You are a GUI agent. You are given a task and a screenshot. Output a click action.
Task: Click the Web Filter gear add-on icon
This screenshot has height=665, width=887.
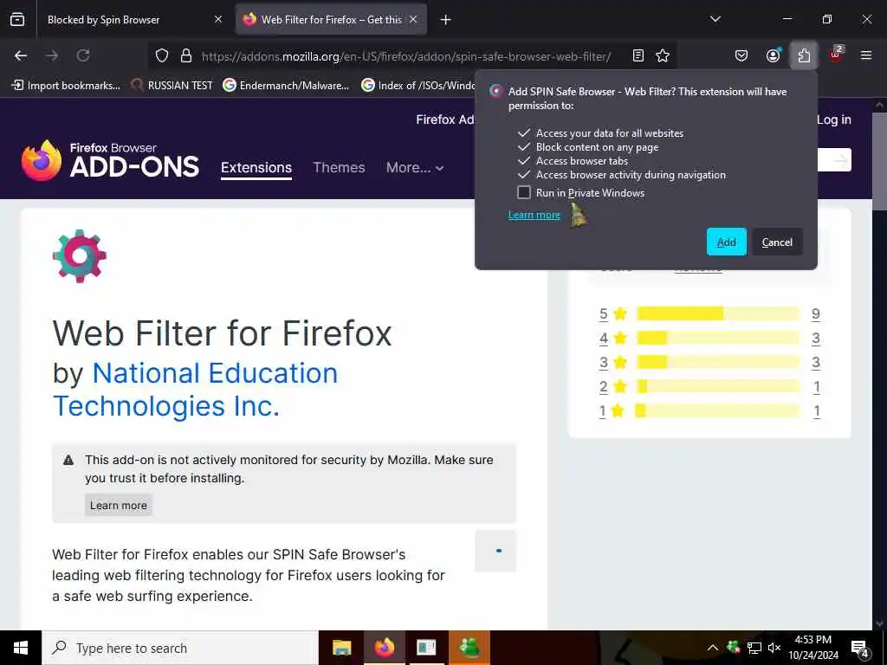tap(80, 256)
